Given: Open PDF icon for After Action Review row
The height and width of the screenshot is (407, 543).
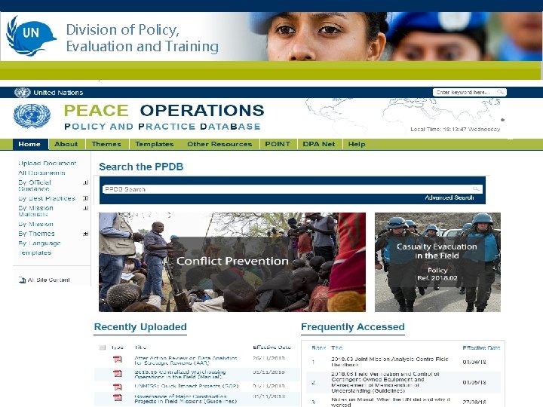Looking at the screenshot, I should (x=118, y=360).
